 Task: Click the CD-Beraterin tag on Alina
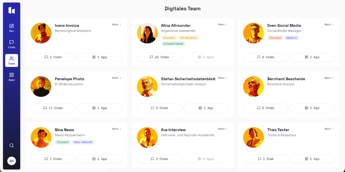coord(188,38)
